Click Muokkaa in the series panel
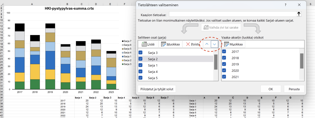 tap(170, 44)
